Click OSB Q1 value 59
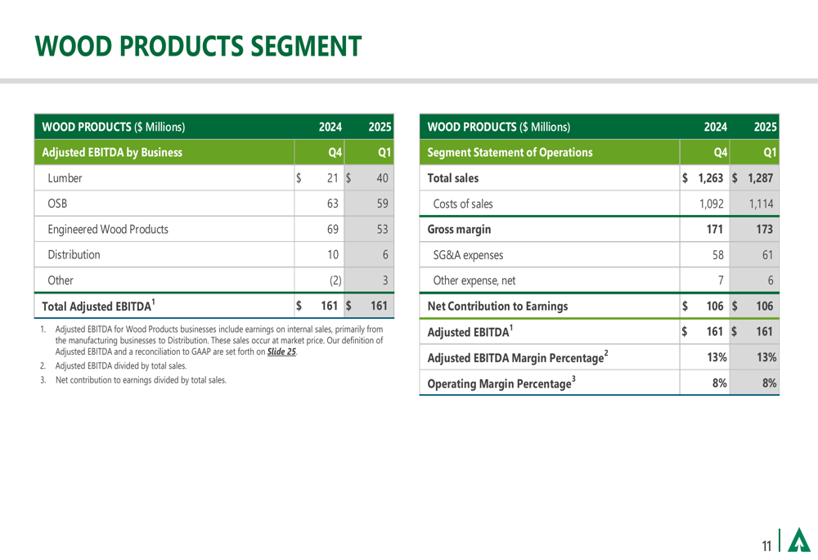This screenshot has height=560, width=818. coord(382,204)
